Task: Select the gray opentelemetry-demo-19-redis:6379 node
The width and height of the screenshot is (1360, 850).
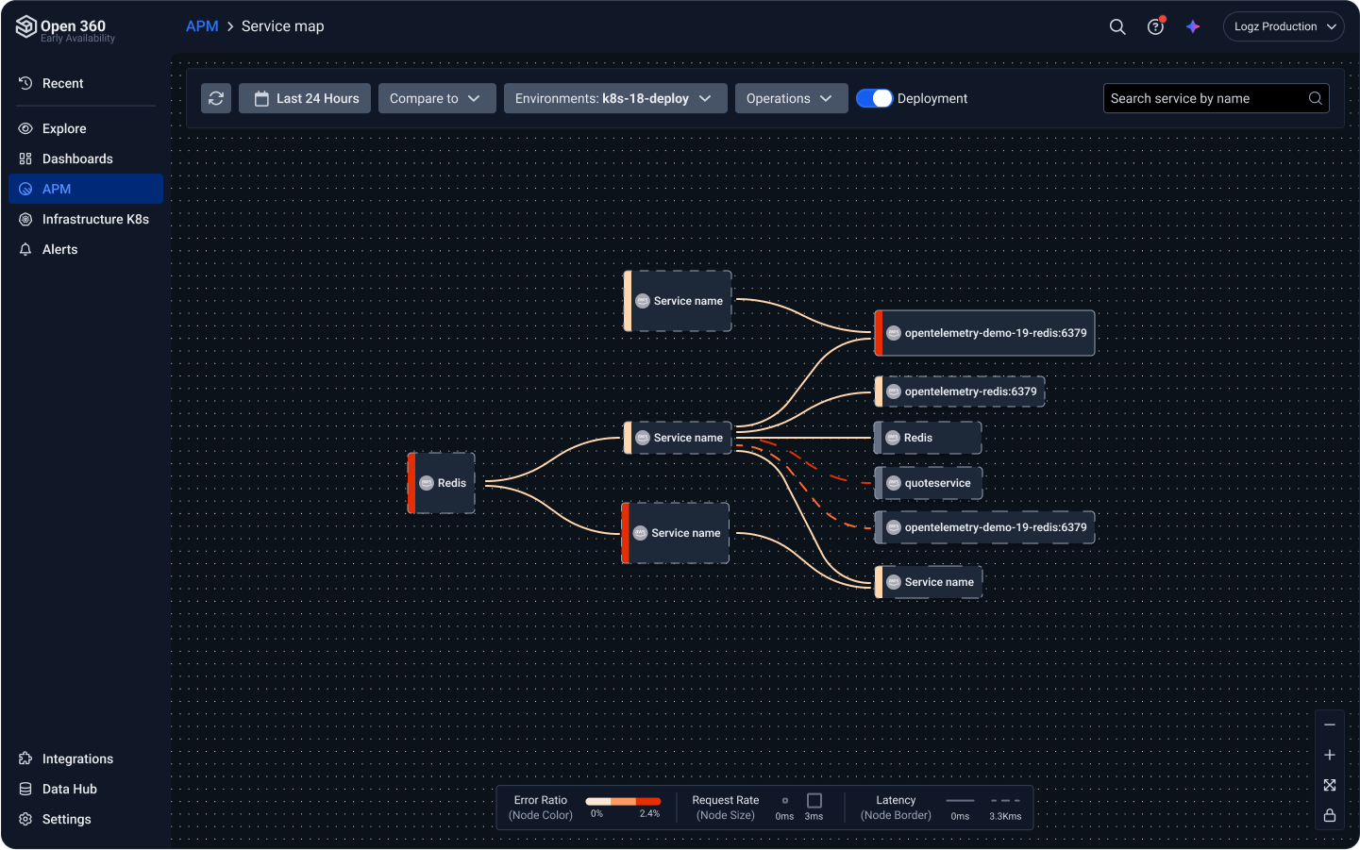Action: 985,527
